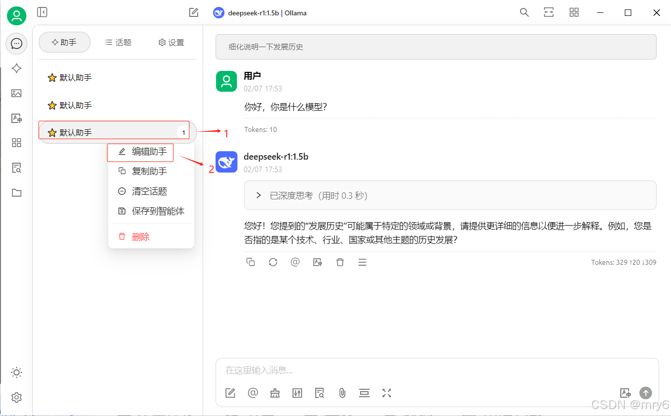Open the files folder sidebar icon
Image resolution: width=671 pixels, height=416 pixels.
click(x=16, y=193)
